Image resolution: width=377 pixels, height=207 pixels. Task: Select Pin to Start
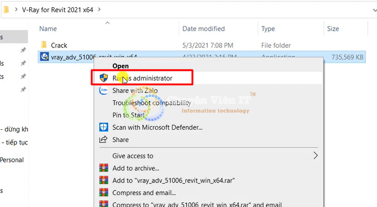[x=128, y=115]
